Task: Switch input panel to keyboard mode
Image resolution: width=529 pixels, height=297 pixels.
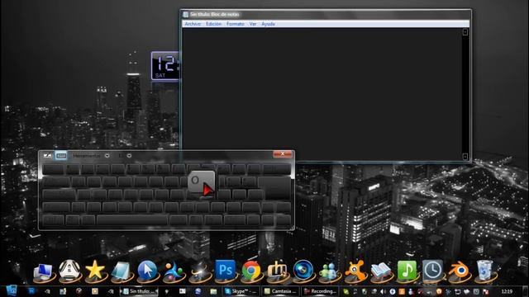Action: point(61,156)
